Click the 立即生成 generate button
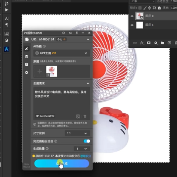The image size is (177, 177). (61, 164)
